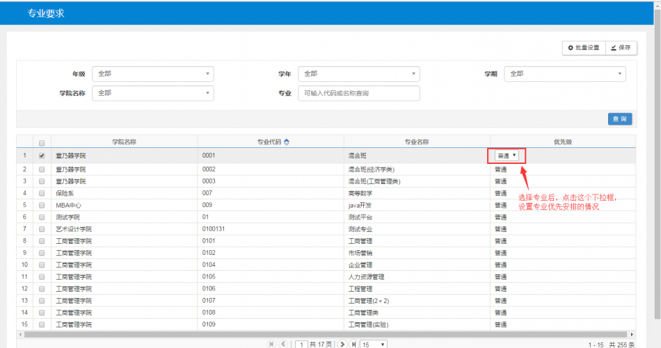Jump to the last page of results
661x348 pixels.
click(x=353, y=344)
